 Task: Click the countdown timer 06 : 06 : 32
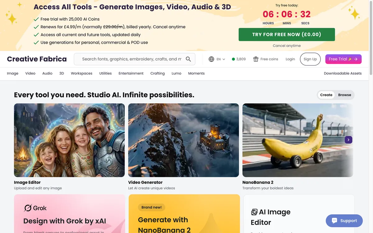287,14
